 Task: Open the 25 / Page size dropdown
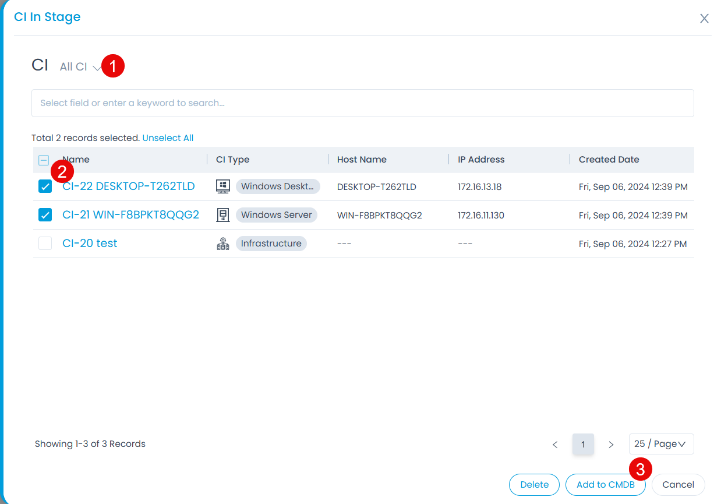tap(661, 444)
